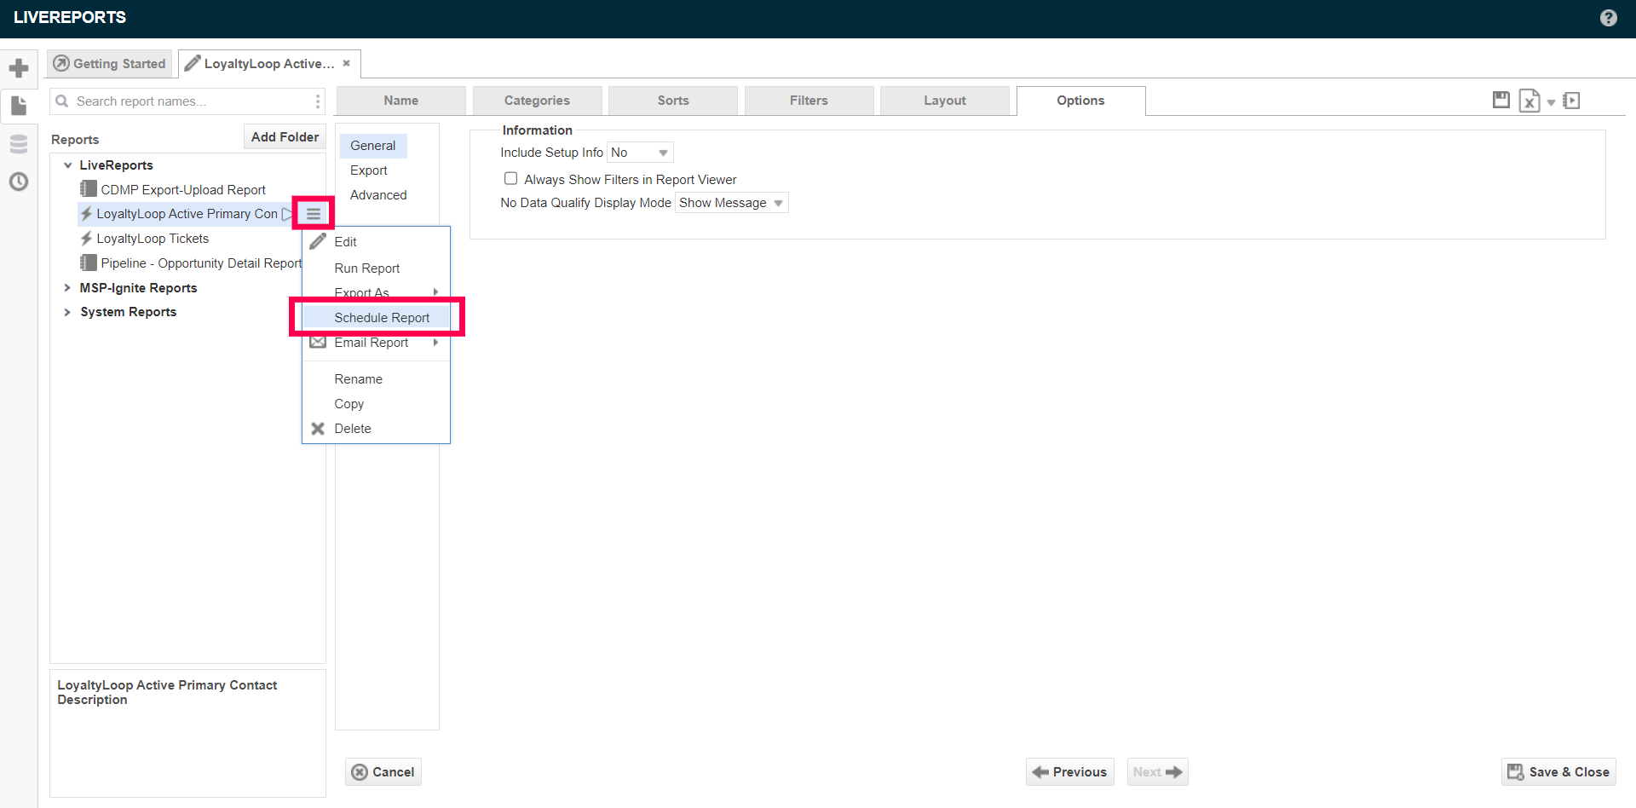The width and height of the screenshot is (1636, 808).
Task: Choose Schedule Report from context menu
Action: [376, 318]
